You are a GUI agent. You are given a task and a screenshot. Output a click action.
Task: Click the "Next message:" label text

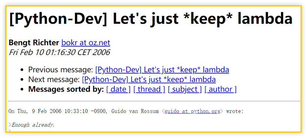click(54, 79)
